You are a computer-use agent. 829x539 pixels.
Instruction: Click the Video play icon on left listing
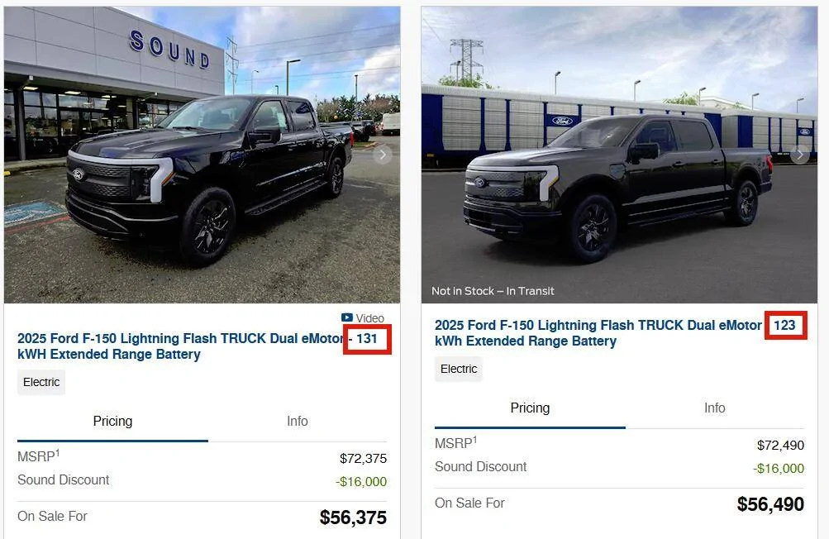coord(347,318)
